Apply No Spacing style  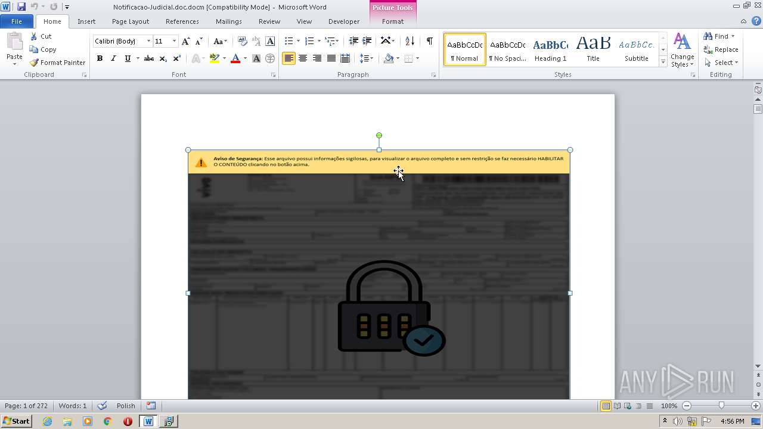point(507,49)
